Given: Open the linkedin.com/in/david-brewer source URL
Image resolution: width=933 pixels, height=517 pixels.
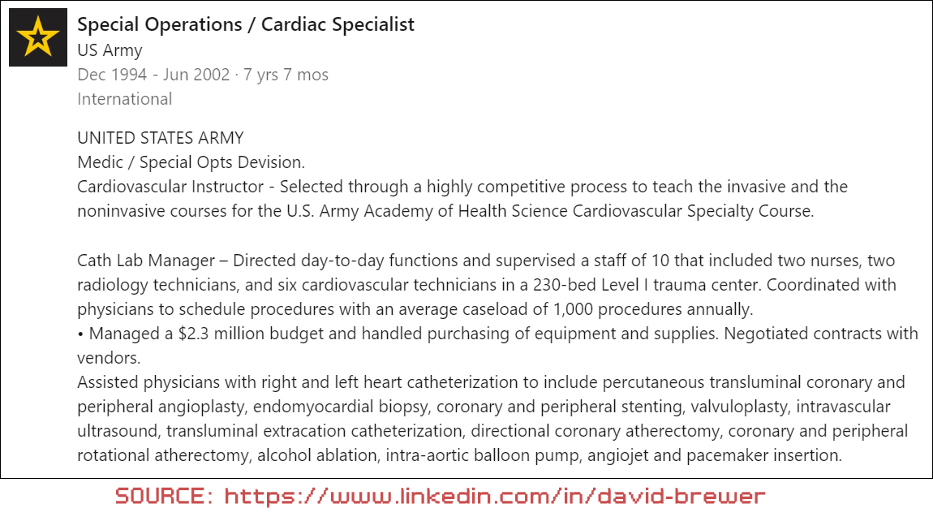Looking at the screenshot, I should (495, 495).
